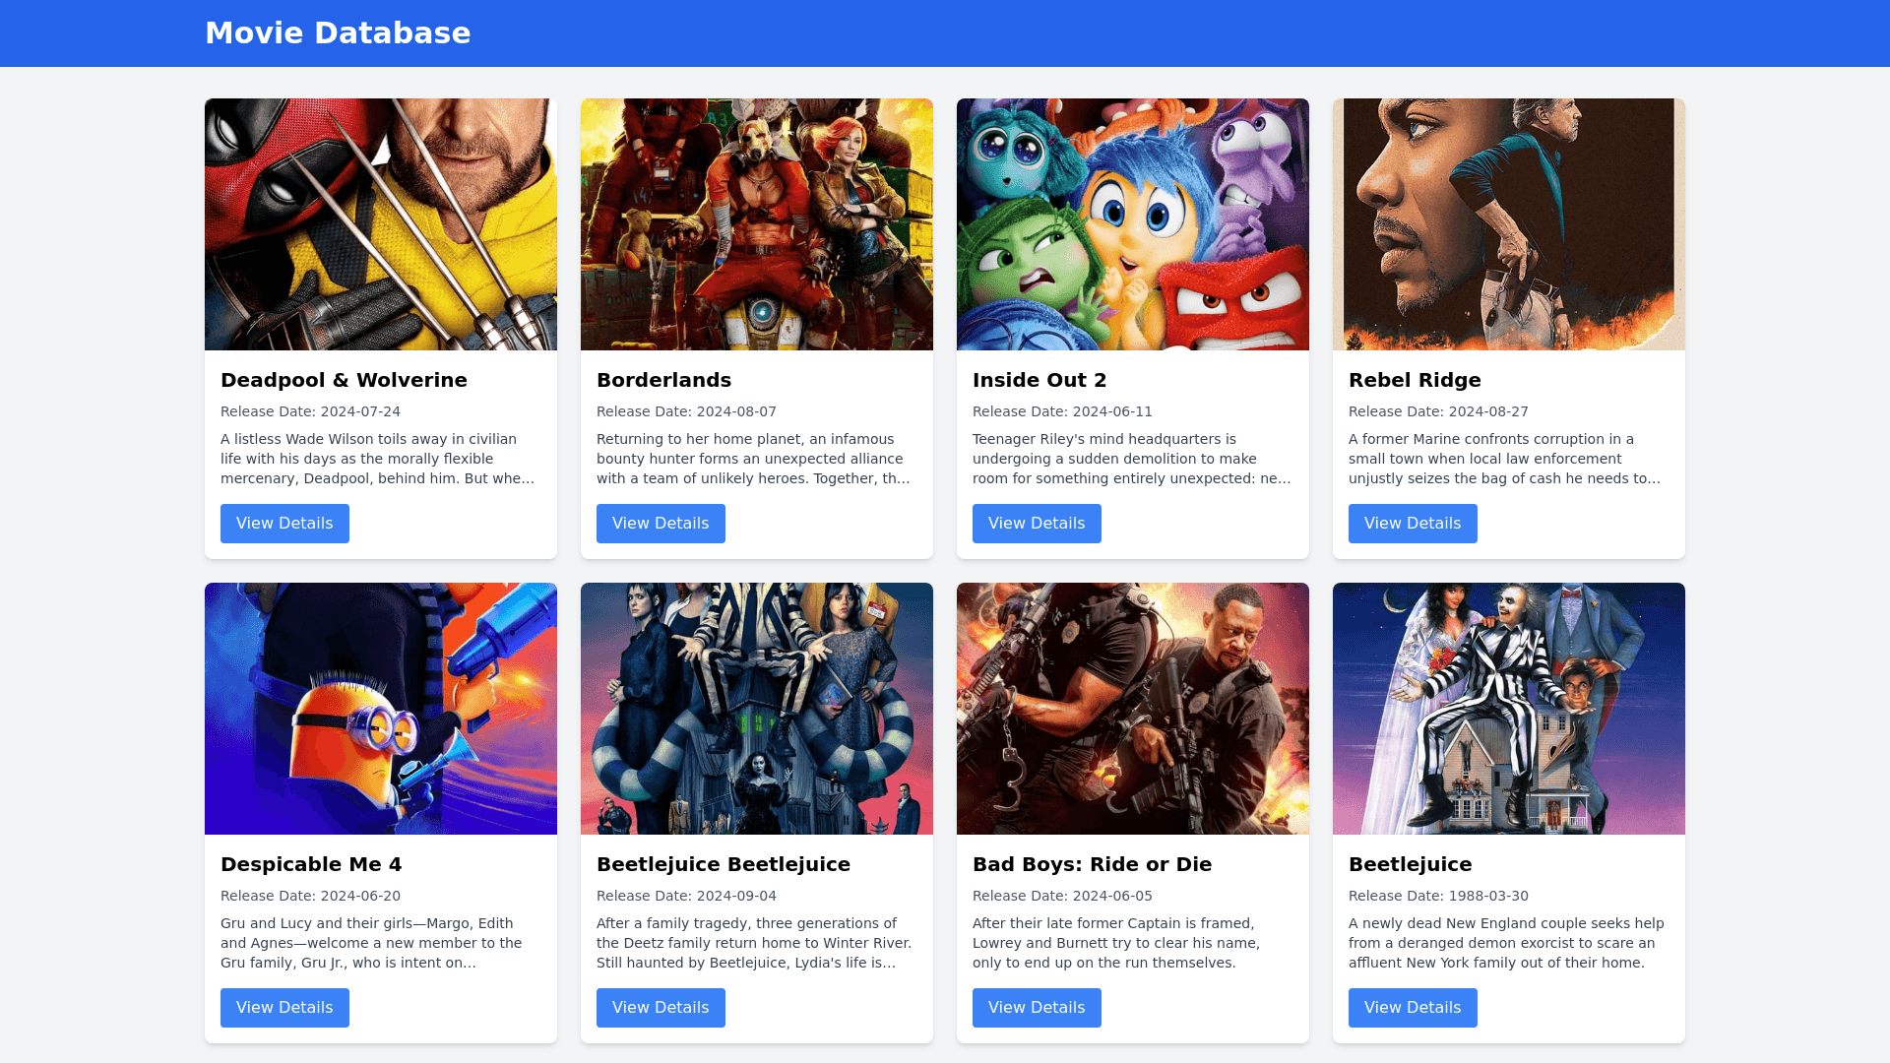Click View Details for Despicable Me 4
The height and width of the screenshot is (1063, 1890).
[x=284, y=1008]
